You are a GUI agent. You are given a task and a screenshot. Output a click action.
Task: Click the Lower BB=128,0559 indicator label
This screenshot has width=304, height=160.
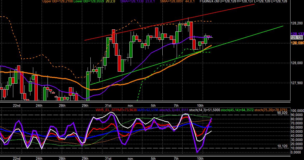89,1
